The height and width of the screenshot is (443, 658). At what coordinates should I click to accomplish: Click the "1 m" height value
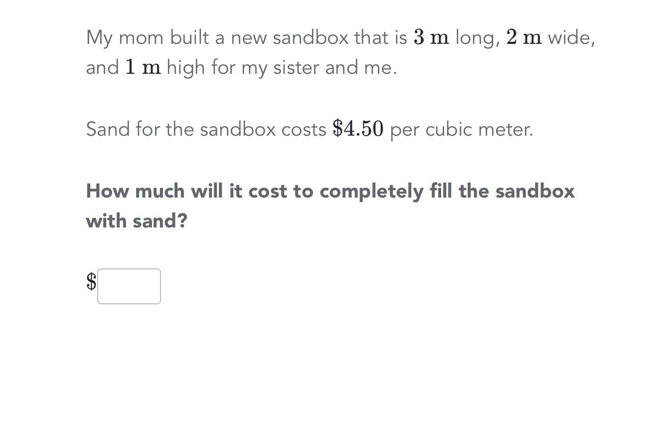coord(143,67)
